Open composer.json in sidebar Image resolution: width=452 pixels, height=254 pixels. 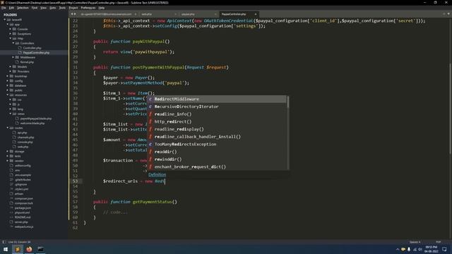pyautogui.click(x=23, y=198)
